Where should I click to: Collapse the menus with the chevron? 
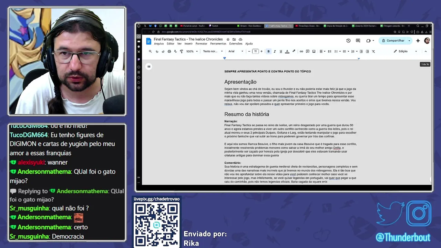[x=425, y=51]
